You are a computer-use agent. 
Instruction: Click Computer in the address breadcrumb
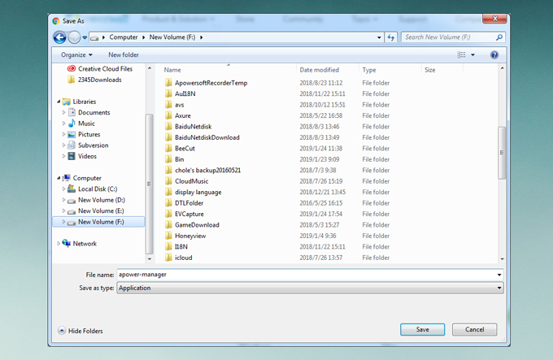[x=123, y=37]
